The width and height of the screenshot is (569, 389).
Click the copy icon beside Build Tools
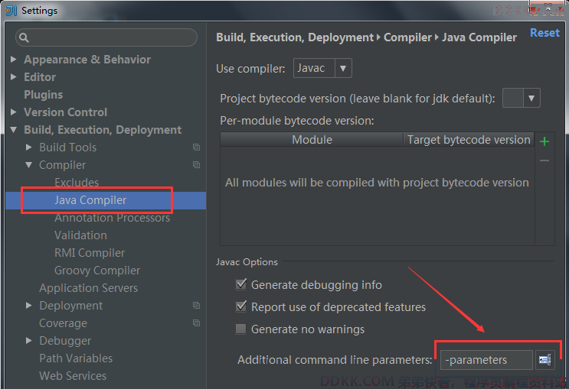[196, 147]
